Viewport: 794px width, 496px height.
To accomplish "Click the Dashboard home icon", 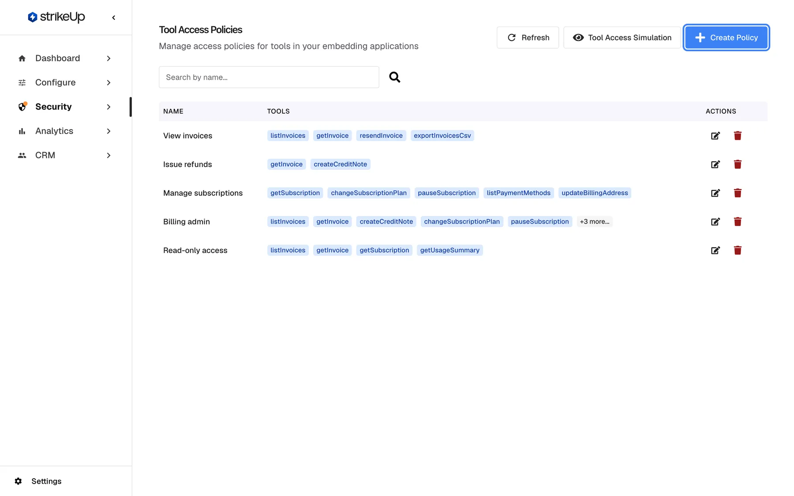I will click(x=22, y=58).
